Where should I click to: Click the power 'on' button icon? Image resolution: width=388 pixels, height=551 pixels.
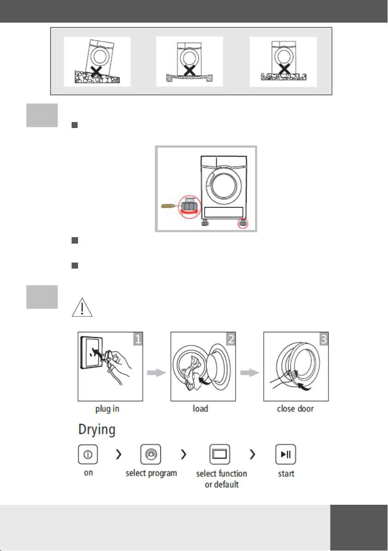pyautogui.click(x=88, y=454)
